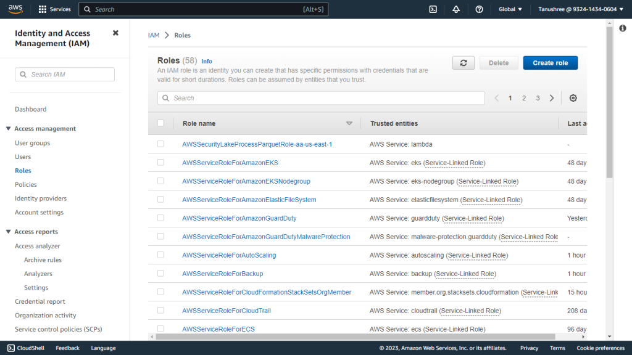Click the AWS logo home icon
Image resolution: width=632 pixels, height=355 pixels.
pos(15,9)
